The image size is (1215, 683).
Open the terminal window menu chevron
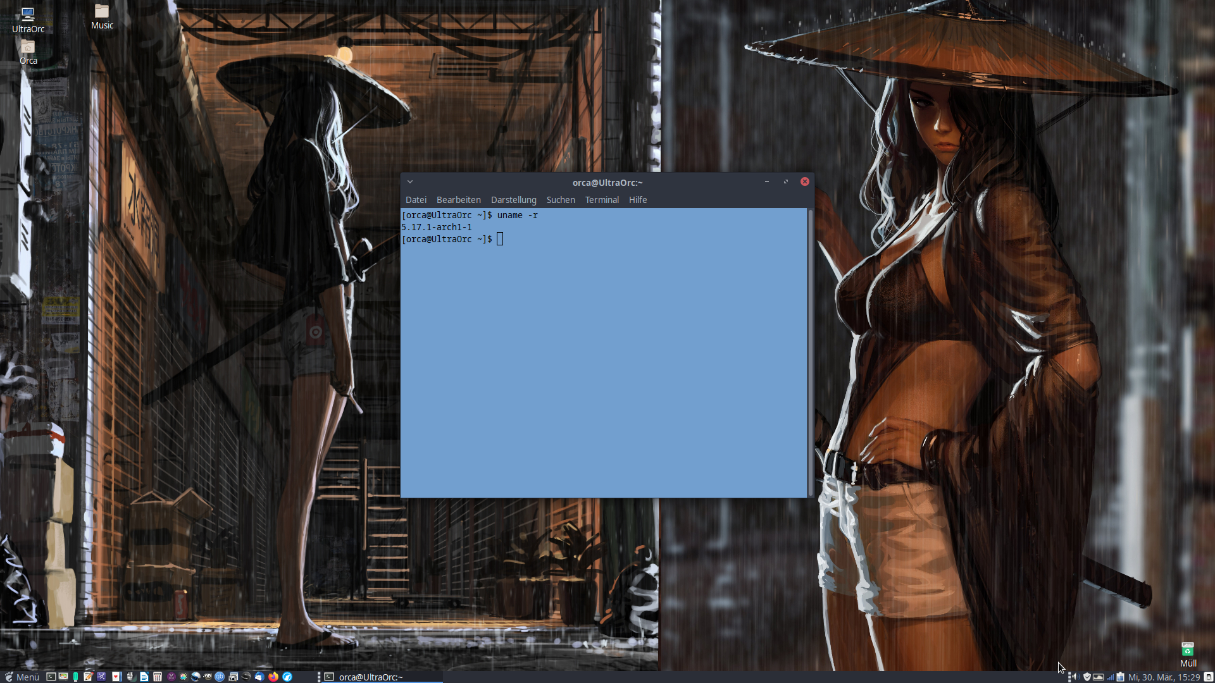coord(410,182)
